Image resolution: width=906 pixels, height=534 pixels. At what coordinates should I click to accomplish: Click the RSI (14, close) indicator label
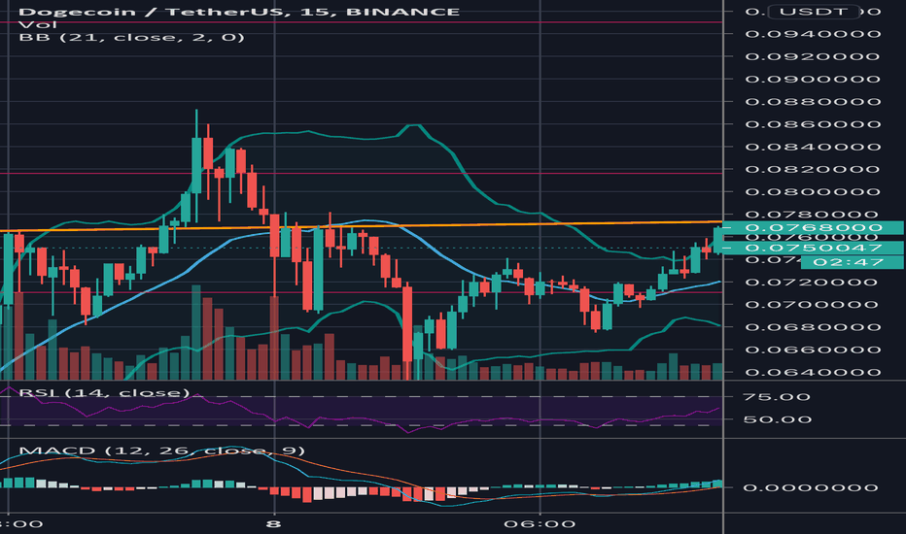(105, 393)
